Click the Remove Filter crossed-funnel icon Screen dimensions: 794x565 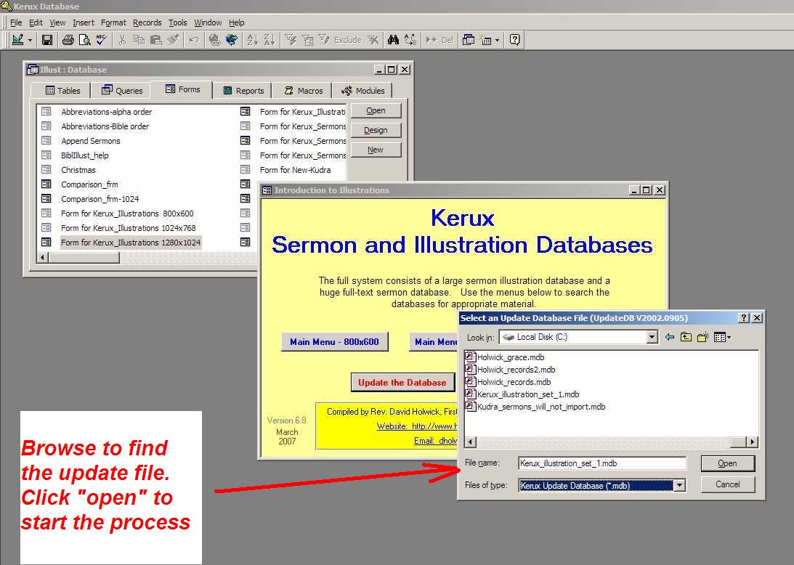pos(373,40)
